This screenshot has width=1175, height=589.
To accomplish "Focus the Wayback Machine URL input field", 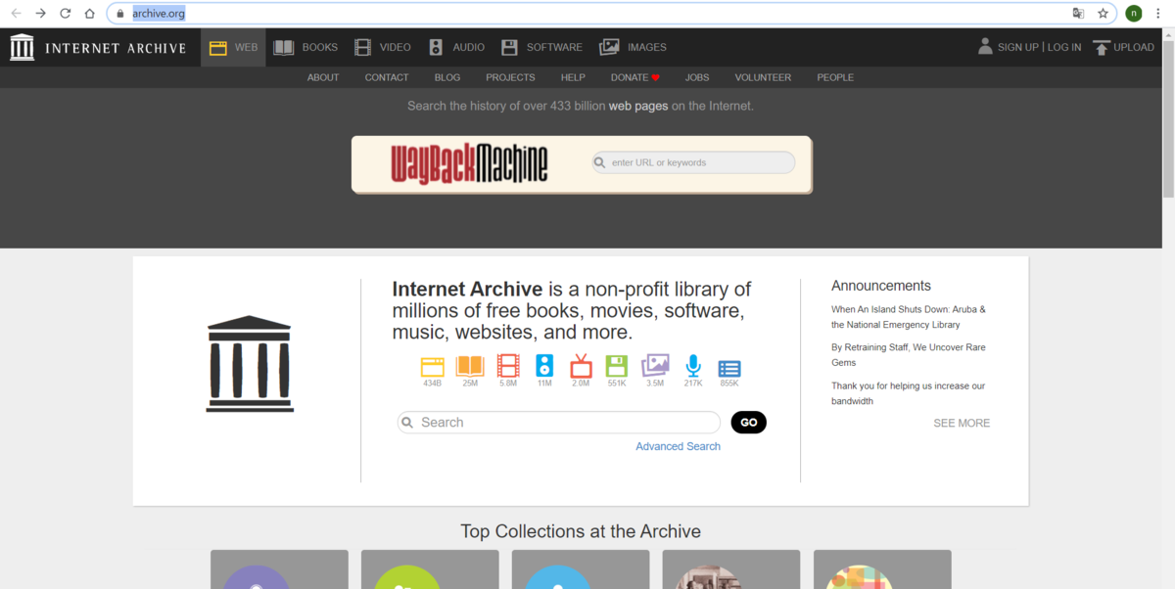I will [x=693, y=162].
